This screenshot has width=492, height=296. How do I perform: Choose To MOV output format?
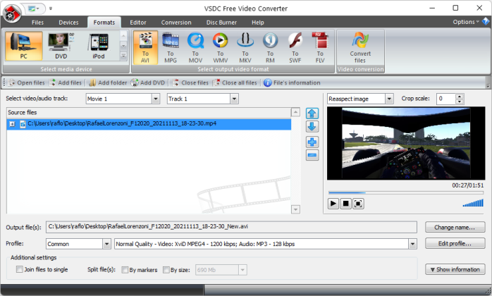(x=195, y=48)
